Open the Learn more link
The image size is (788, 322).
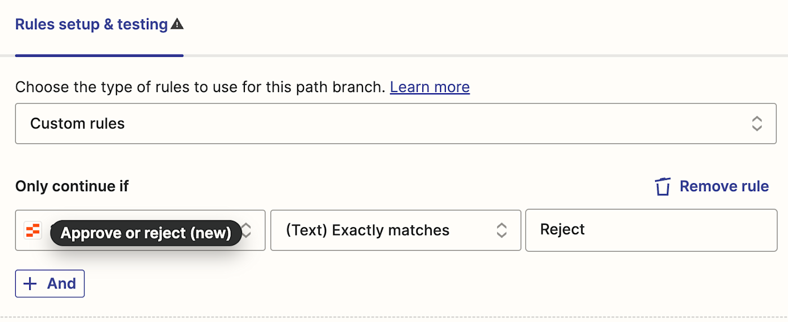(429, 87)
